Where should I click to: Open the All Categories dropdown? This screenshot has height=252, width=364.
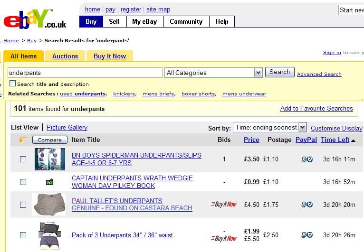coord(213,73)
